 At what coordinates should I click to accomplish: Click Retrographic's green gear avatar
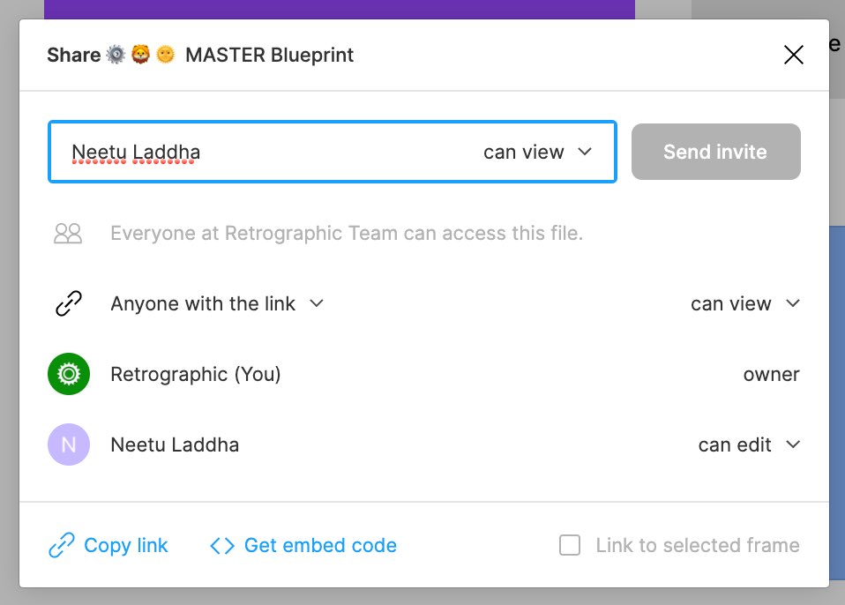[68, 374]
